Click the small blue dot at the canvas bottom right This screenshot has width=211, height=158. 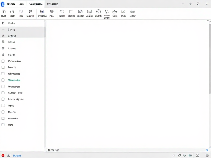pos(207,150)
